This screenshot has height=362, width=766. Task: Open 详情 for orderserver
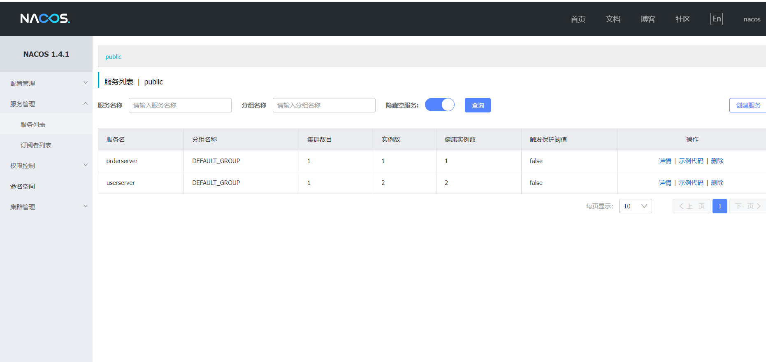click(665, 161)
